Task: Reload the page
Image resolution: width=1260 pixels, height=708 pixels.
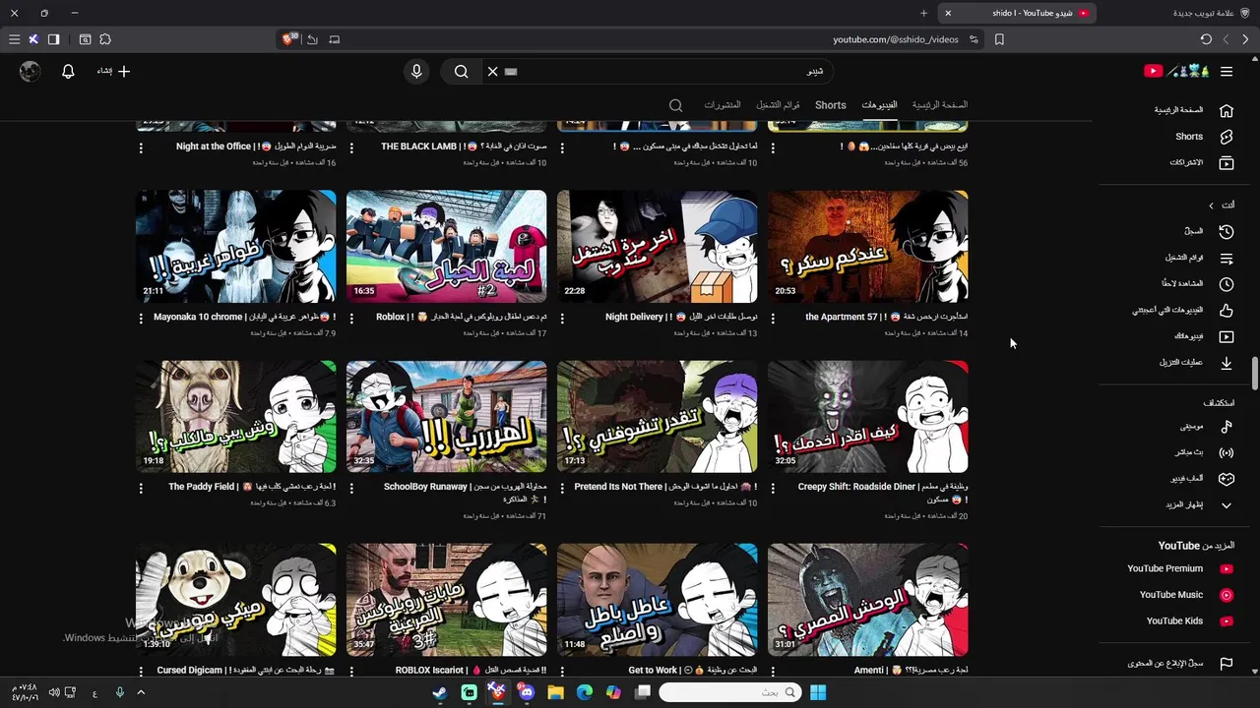Action: coord(1206,39)
